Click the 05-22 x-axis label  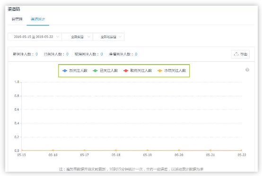click(242, 155)
